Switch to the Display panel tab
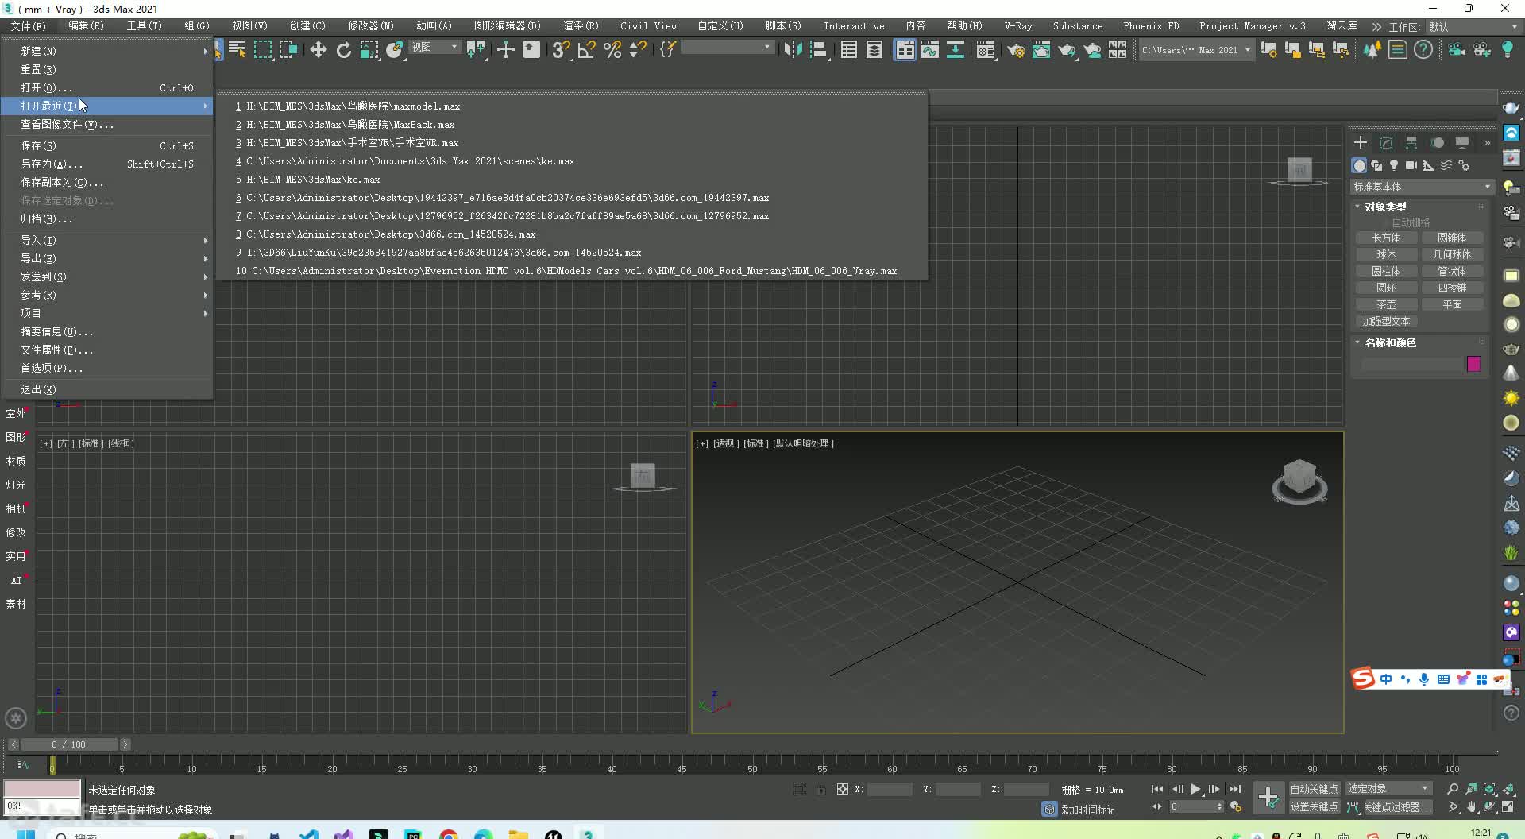 (1462, 143)
